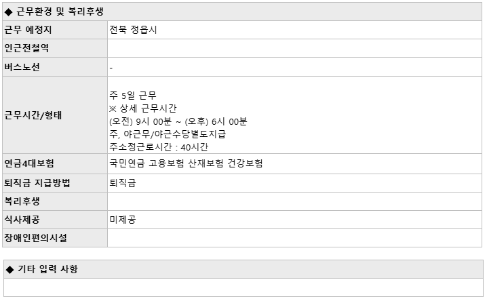
Task: Click the 주소정근로시간 : 40시간 text
Action: point(159,147)
